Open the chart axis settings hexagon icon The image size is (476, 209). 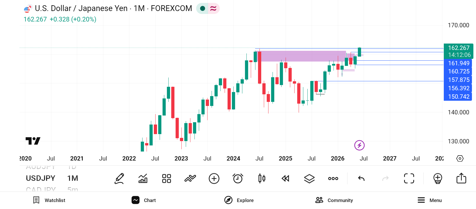point(460,158)
